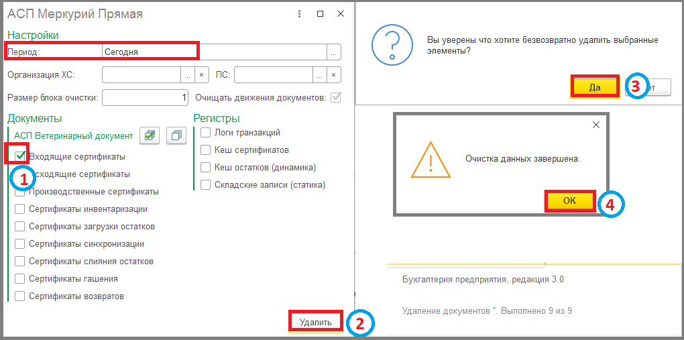Confirm deletion with the Да button
This screenshot has width=684, height=340.
click(595, 87)
